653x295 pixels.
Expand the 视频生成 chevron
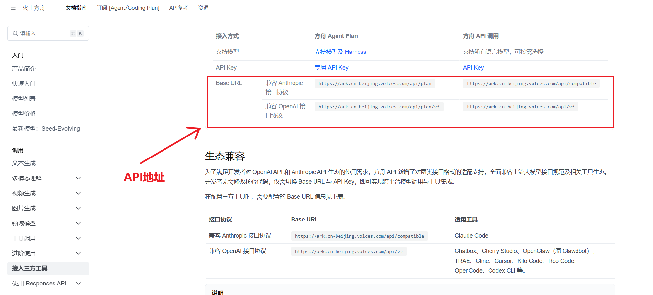click(x=78, y=193)
